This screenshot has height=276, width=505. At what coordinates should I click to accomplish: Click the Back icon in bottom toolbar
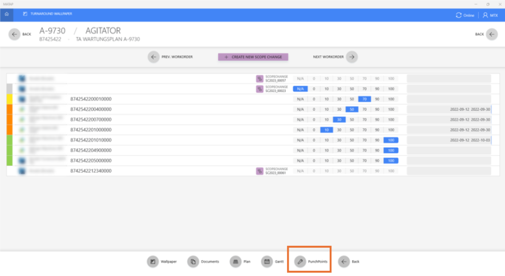[343, 262]
